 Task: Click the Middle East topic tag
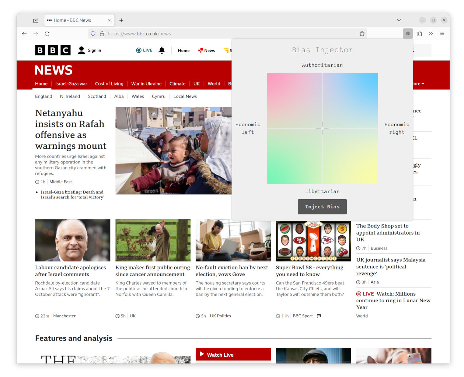(x=61, y=182)
